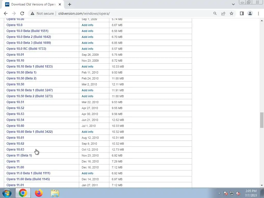
Task: Open Opera 10.50 Beta 1 (Build 3247)
Action: point(30,90)
